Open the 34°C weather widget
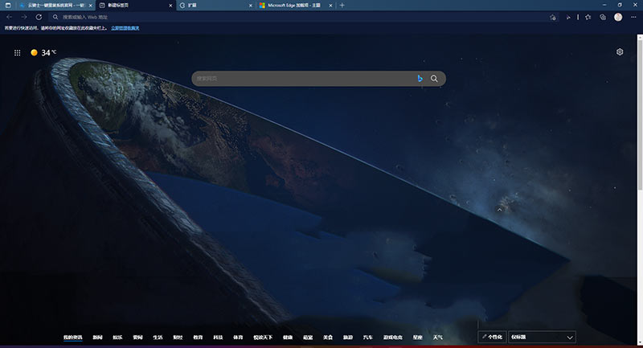This screenshot has width=643, height=348. point(43,52)
